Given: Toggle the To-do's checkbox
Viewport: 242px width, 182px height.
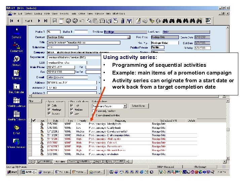Looking at the screenshot, I should tap(49, 114).
